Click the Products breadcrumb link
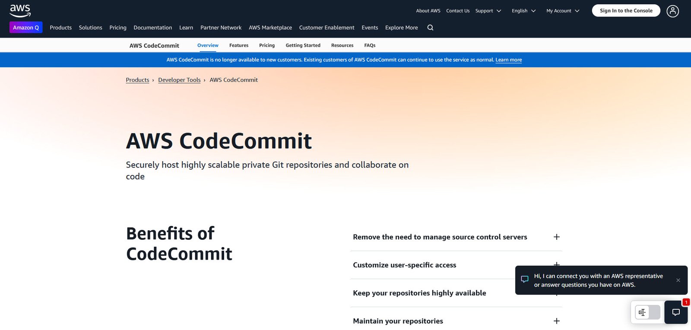Image resolution: width=691 pixels, height=330 pixels. coord(137,80)
